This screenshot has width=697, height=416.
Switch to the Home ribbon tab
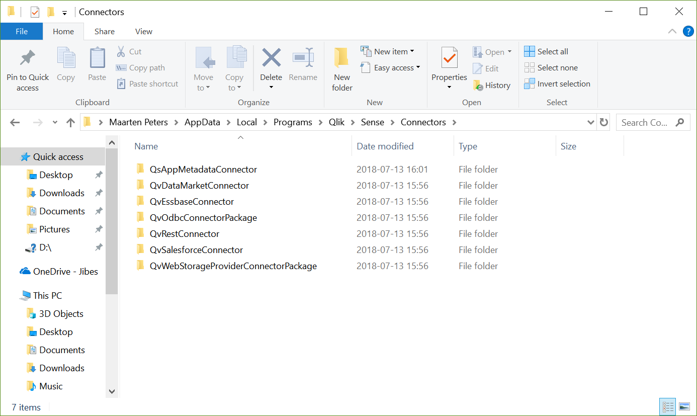[x=63, y=31]
